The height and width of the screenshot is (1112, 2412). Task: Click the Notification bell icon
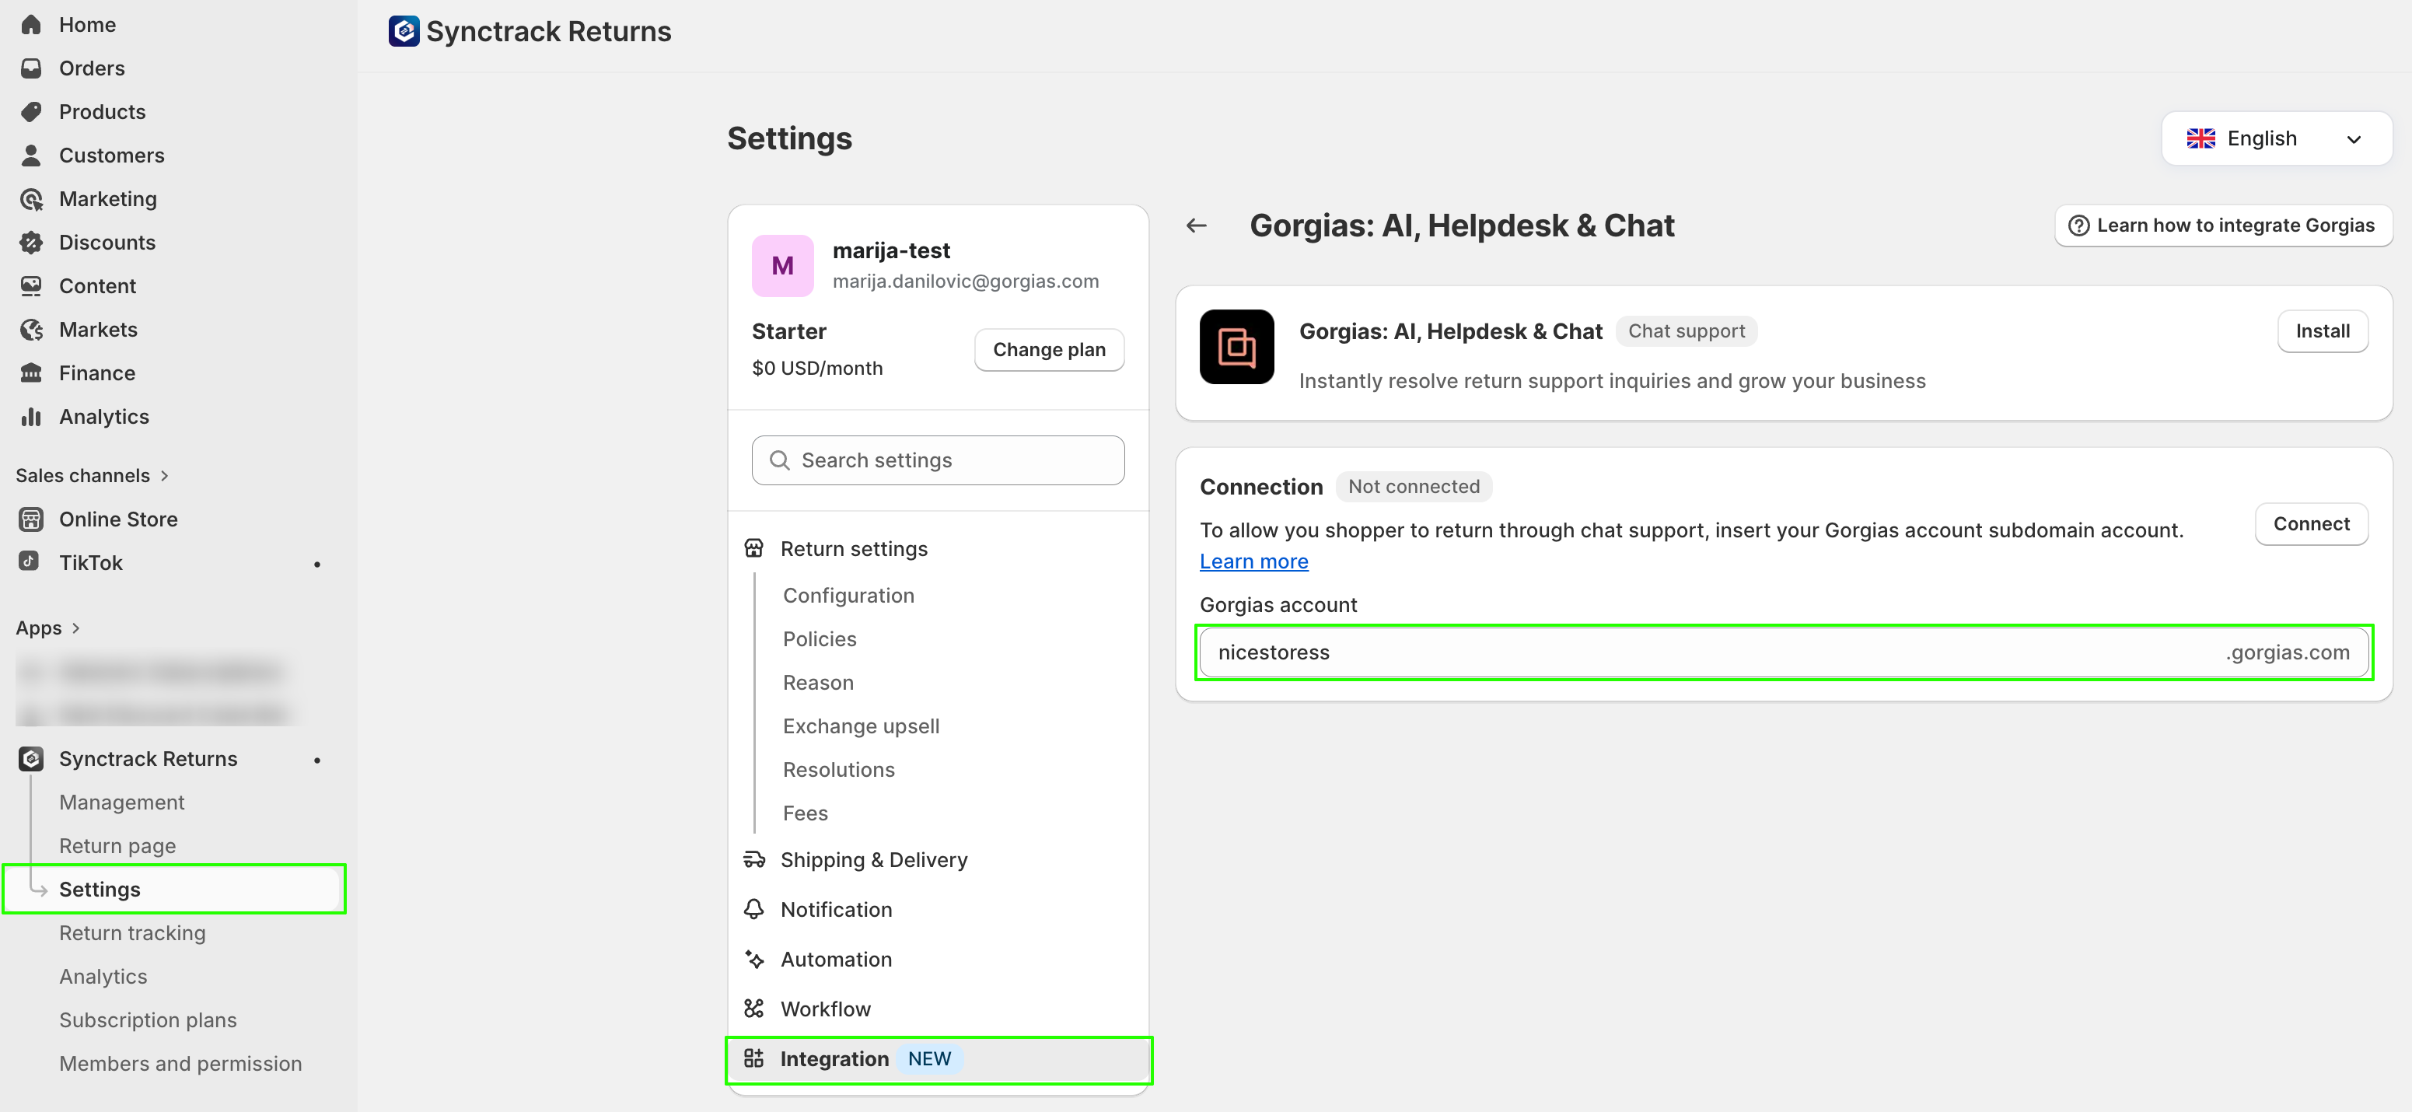[x=753, y=909]
